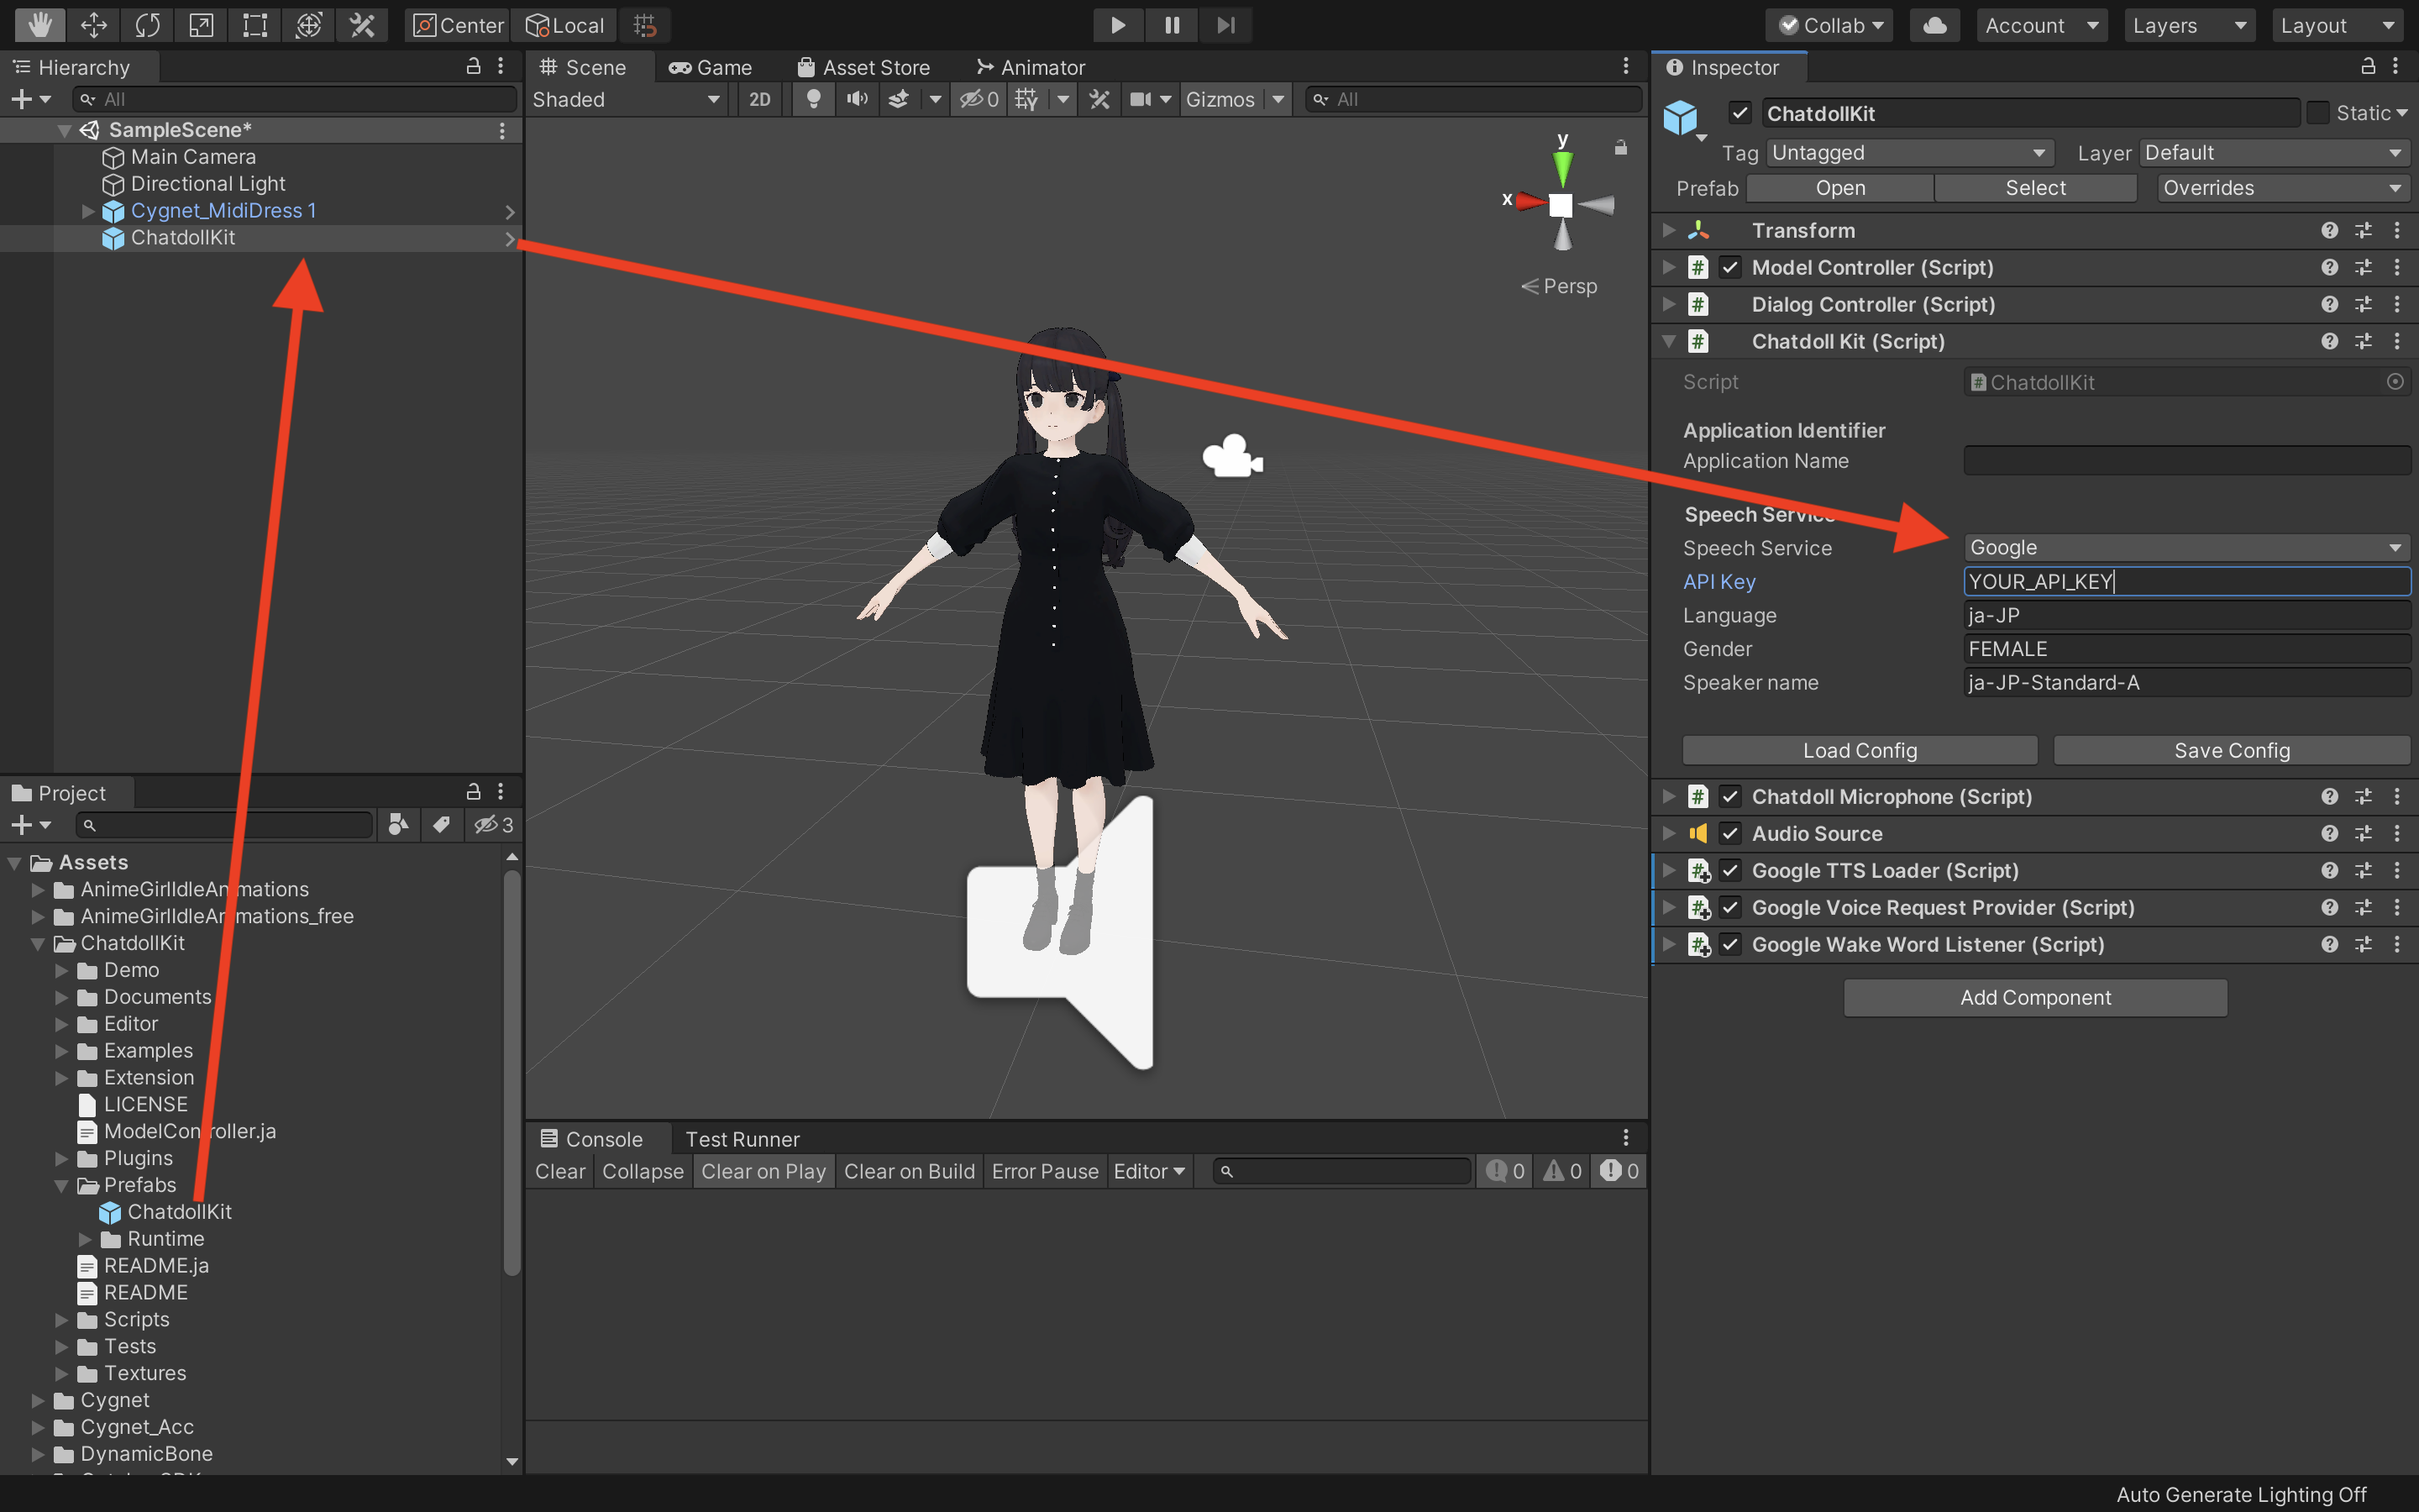Viewport: 2419px width, 1512px height.
Task: Select the Rect Transform tool
Action: pyautogui.click(x=254, y=24)
